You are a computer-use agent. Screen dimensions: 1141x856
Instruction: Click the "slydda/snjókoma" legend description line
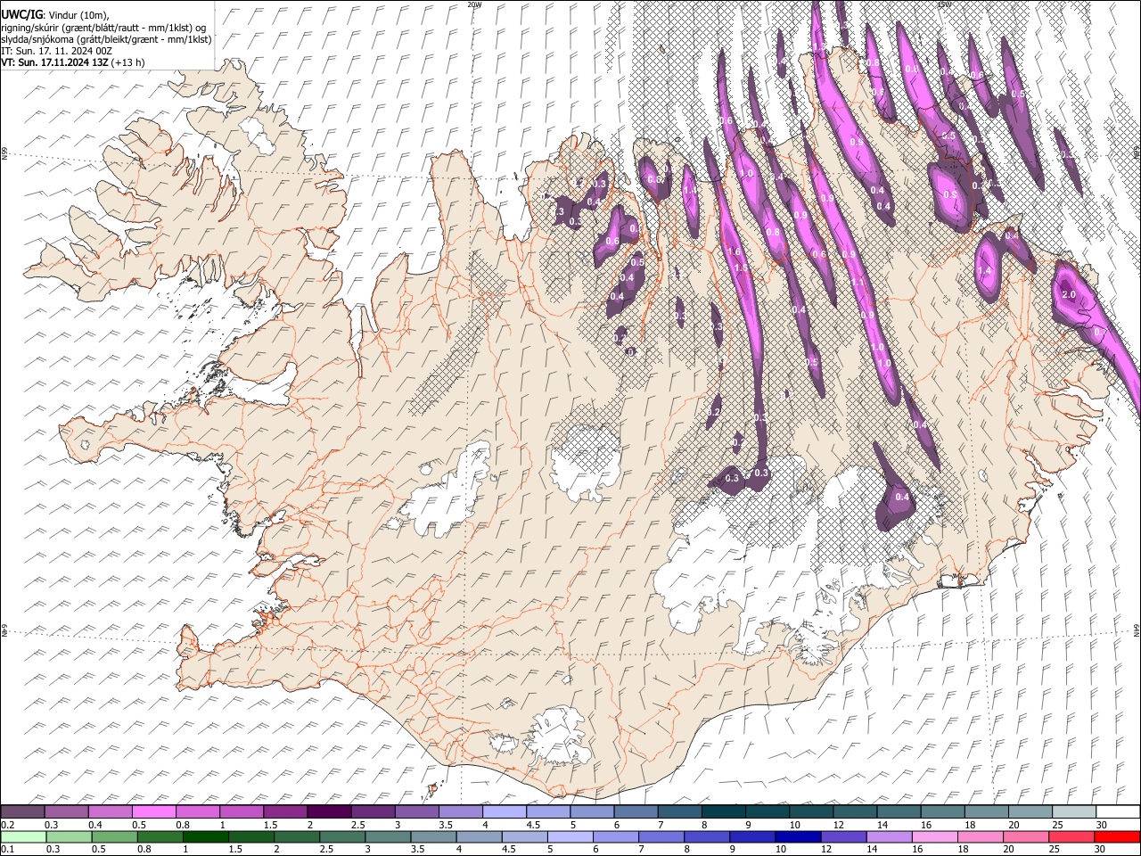106,39
